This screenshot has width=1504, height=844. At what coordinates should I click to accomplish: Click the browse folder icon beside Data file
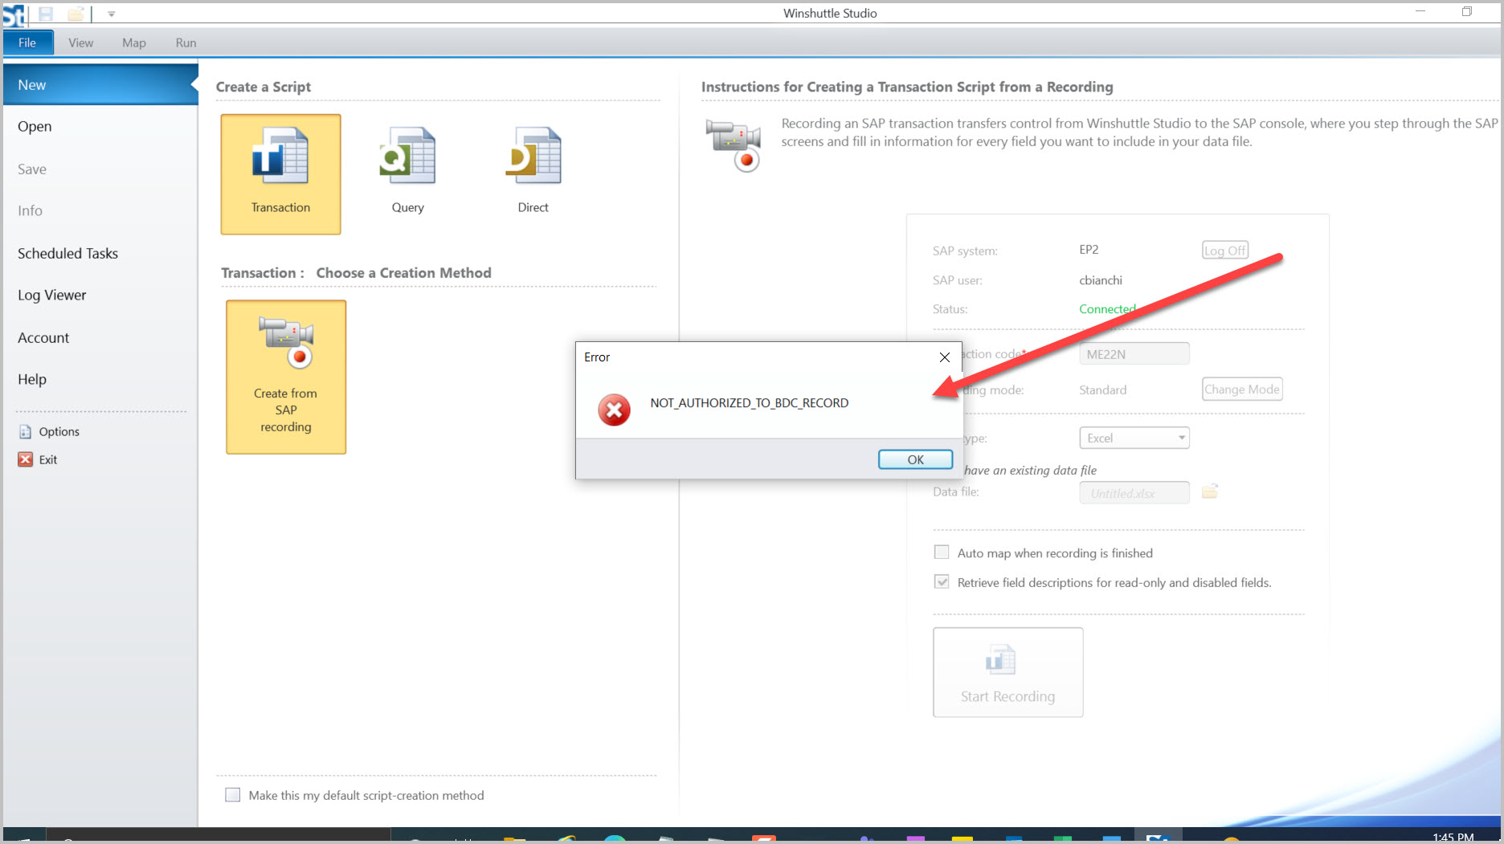pyautogui.click(x=1210, y=491)
